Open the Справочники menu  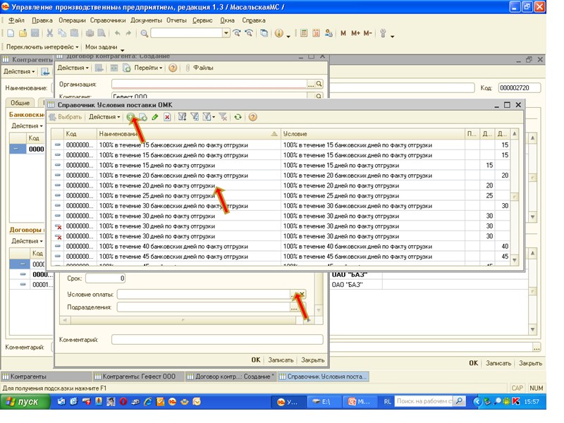[x=107, y=20]
